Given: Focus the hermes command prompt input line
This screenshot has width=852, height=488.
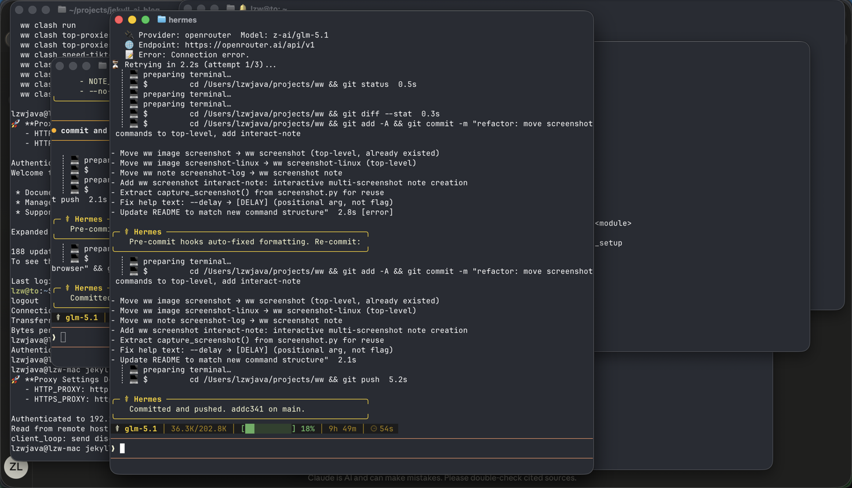Looking at the screenshot, I should [352, 448].
